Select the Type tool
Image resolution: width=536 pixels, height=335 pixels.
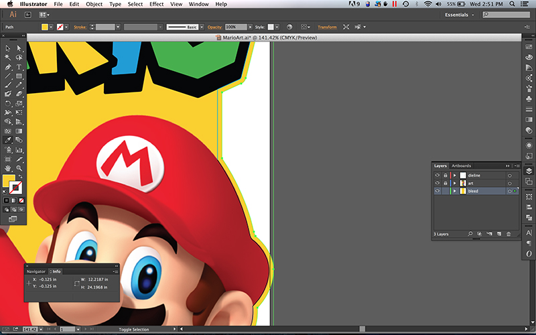[19, 66]
